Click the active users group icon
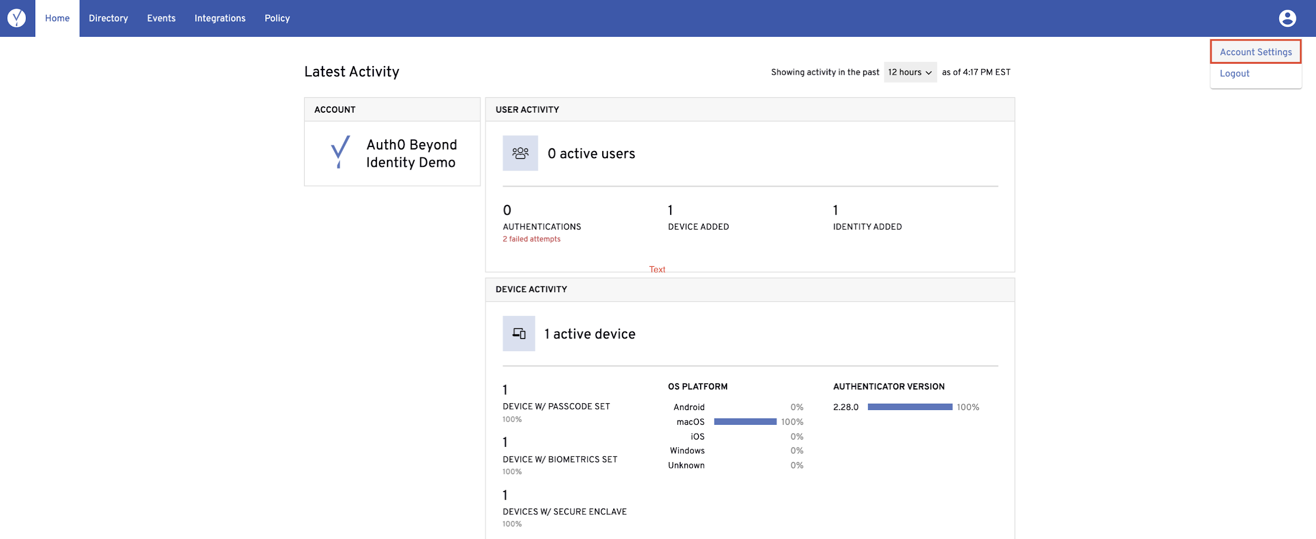The width and height of the screenshot is (1316, 539). [520, 153]
